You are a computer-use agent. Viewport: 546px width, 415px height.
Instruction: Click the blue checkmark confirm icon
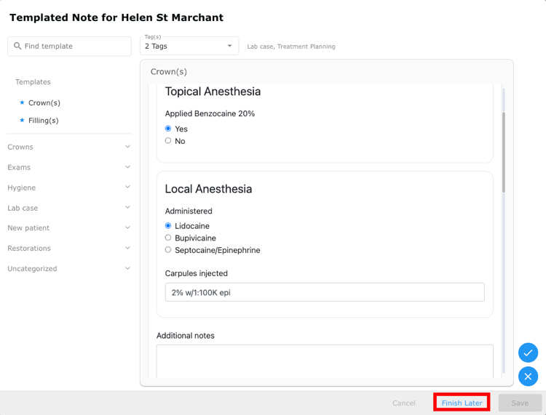click(528, 352)
